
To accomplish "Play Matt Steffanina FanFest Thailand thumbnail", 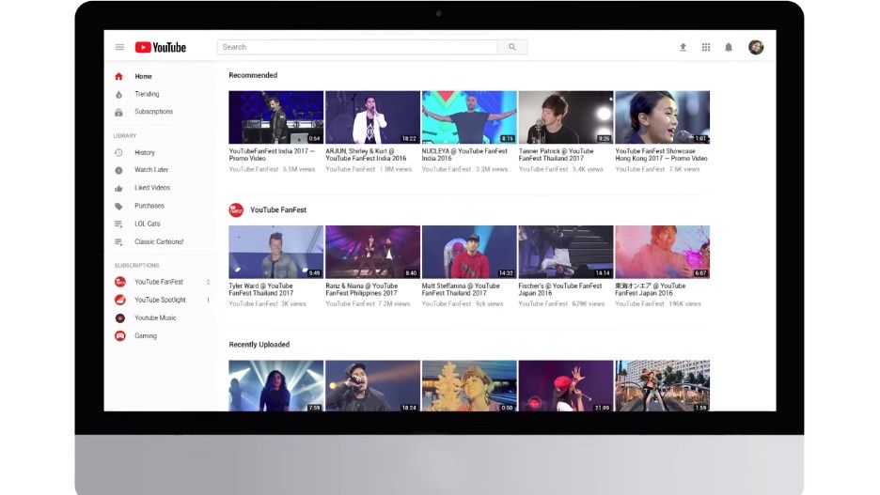I will [x=469, y=253].
